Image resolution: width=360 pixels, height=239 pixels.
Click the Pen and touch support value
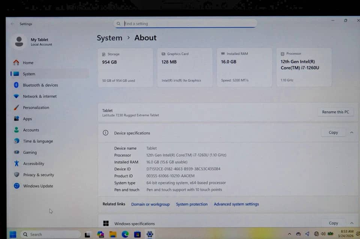coord(184,190)
